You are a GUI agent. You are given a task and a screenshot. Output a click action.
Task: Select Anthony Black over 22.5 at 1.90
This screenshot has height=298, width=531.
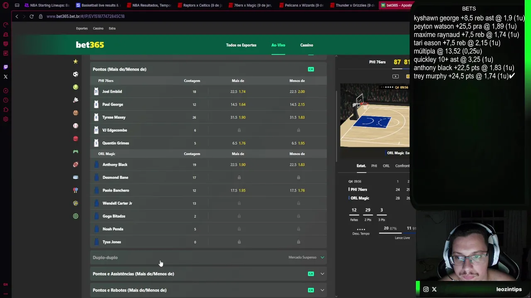point(238,165)
